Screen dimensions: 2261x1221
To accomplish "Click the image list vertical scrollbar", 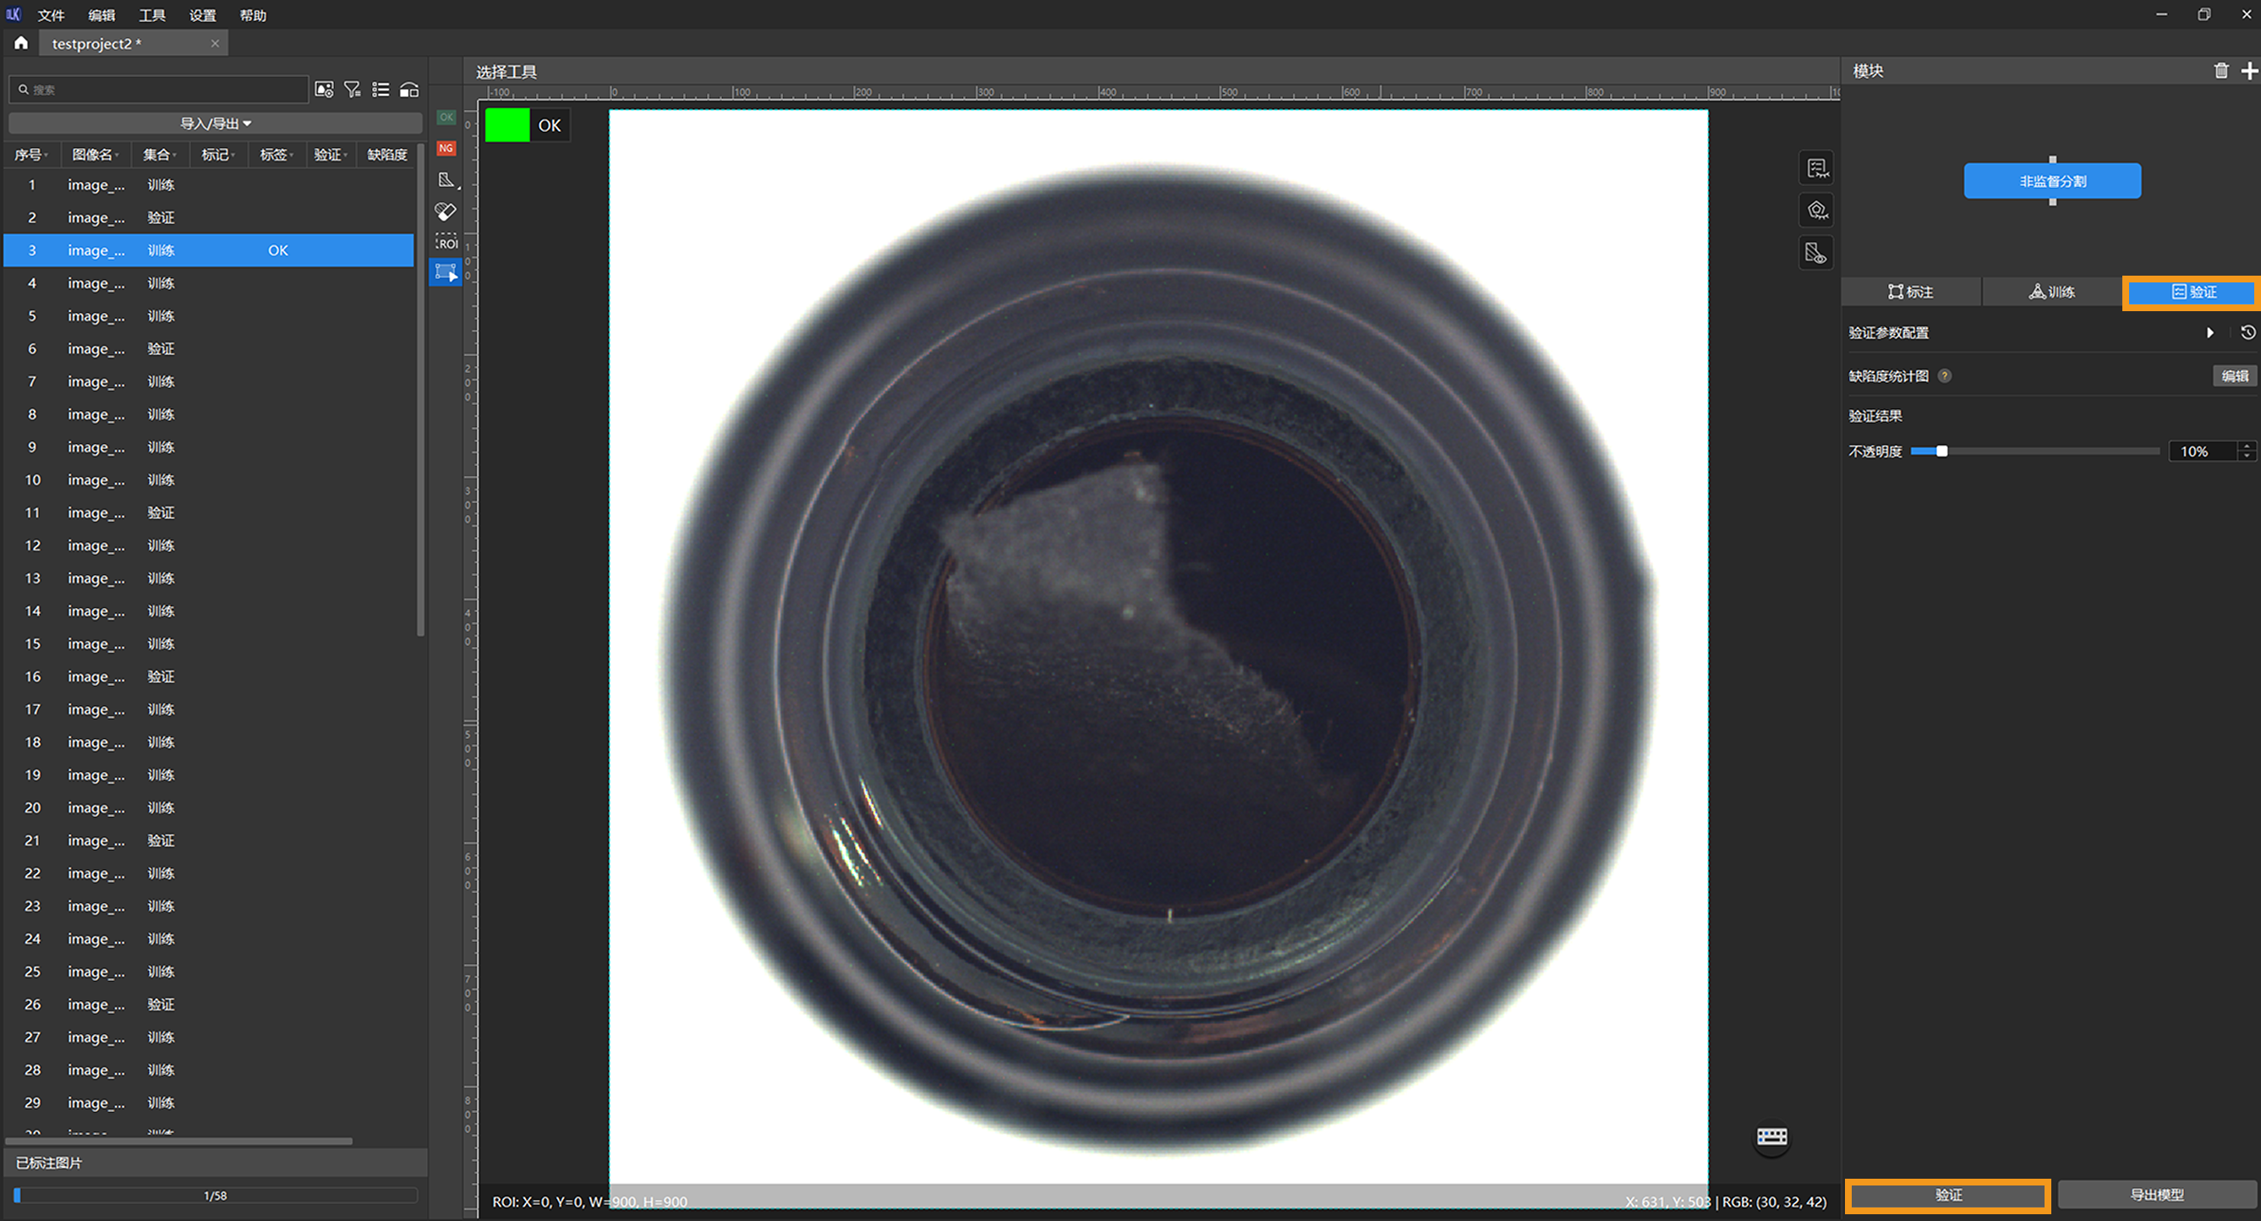I will pyautogui.click(x=420, y=390).
